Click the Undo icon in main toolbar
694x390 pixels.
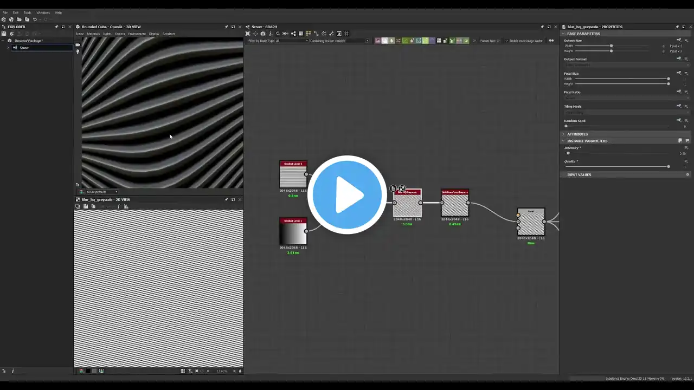pyautogui.click(x=35, y=19)
